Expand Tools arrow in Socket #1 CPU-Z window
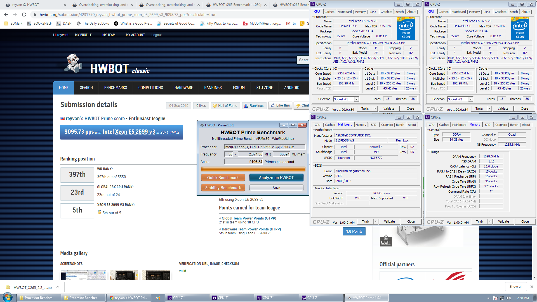This screenshot has height=302, width=537. [375, 108]
